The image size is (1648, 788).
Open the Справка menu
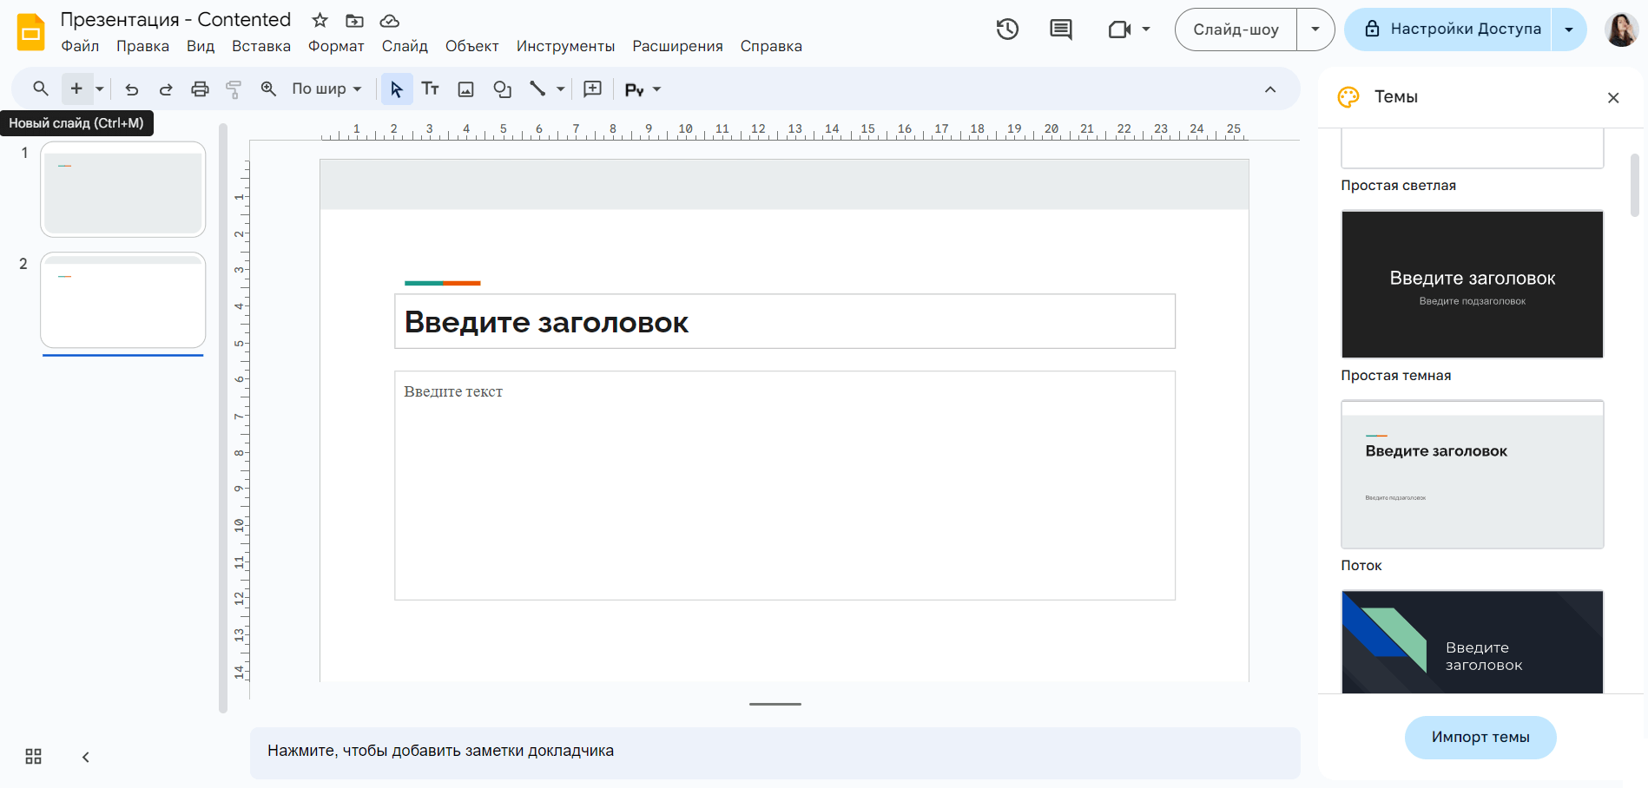coord(771,46)
